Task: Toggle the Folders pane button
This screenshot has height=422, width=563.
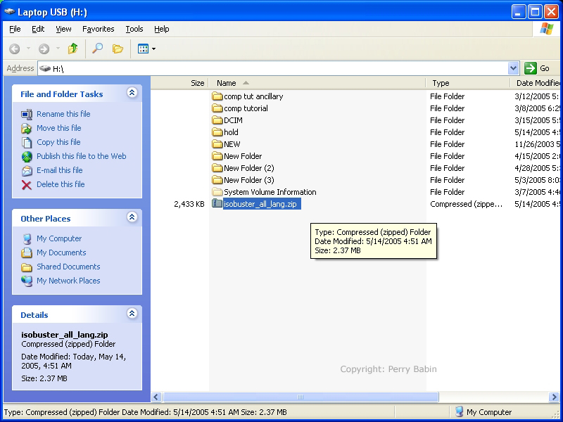Action: 118,49
